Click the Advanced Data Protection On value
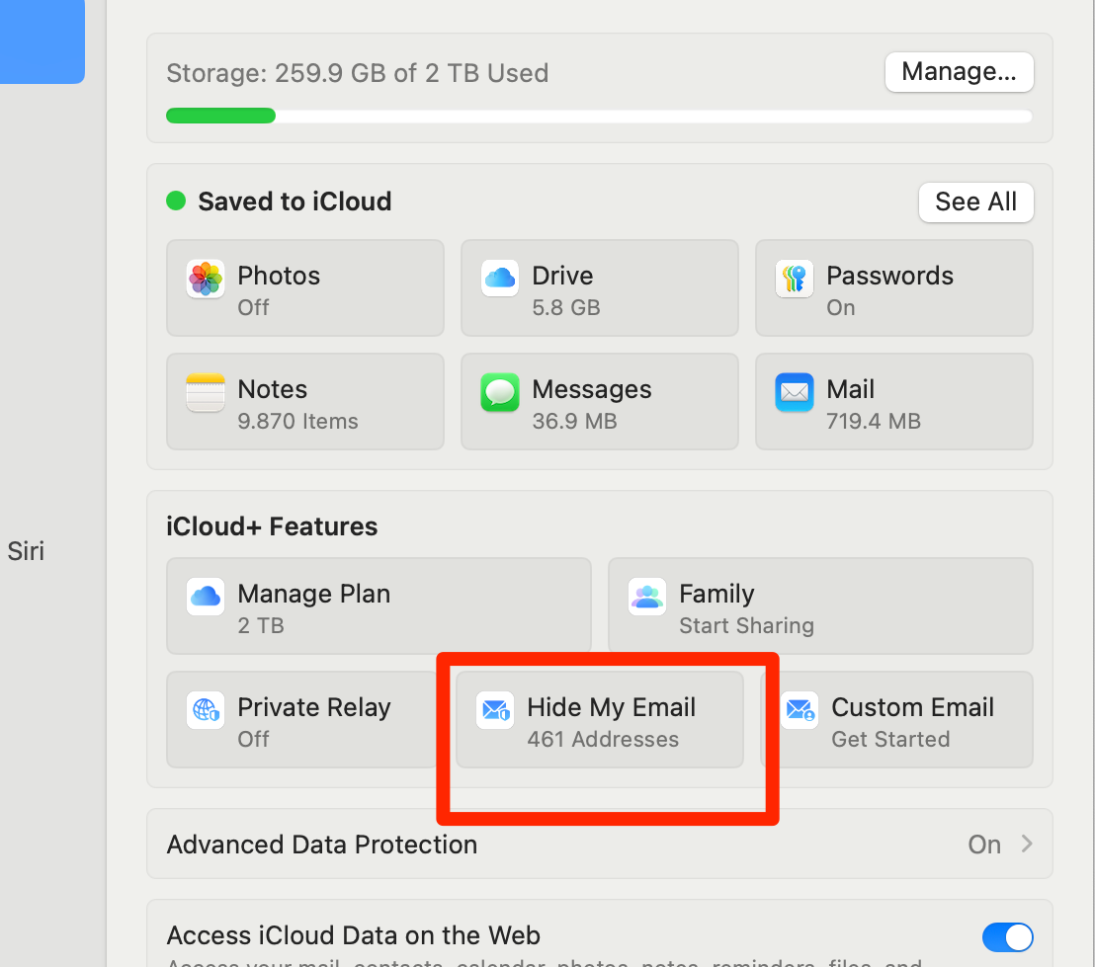The height and width of the screenshot is (967, 1095). (984, 845)
